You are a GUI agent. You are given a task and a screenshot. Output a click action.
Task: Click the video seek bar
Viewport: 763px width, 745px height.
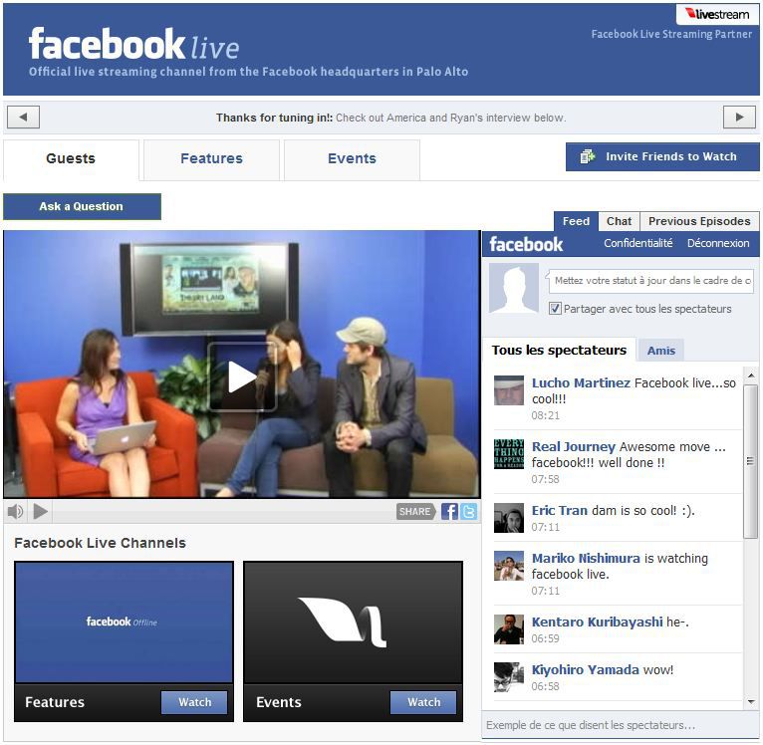coord(224,511)
